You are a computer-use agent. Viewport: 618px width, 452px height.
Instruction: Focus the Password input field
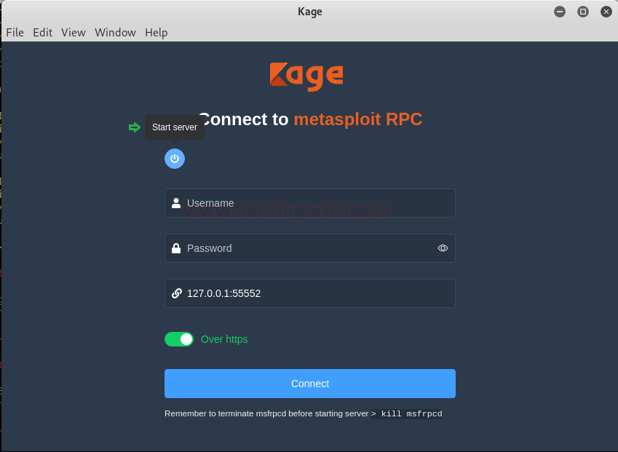(x=306, y=248)
